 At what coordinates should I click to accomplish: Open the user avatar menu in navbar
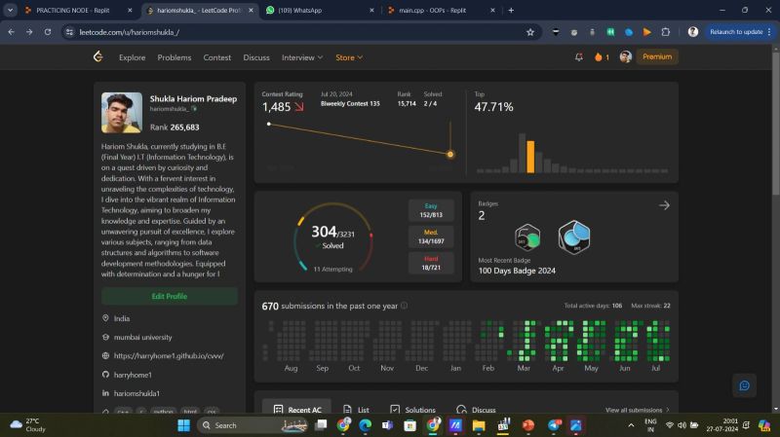[625, 57]
